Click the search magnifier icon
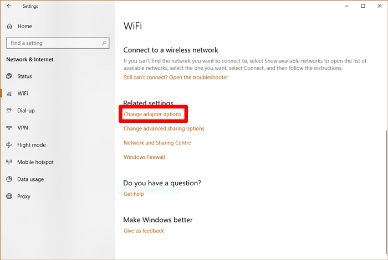388x260 pixels. 104,43
